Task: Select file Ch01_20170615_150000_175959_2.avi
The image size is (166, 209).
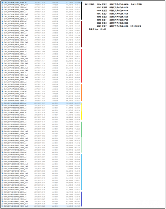Action: 41,42
